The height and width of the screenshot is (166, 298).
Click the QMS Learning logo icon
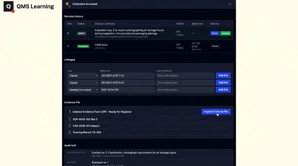tap(9, 7)
